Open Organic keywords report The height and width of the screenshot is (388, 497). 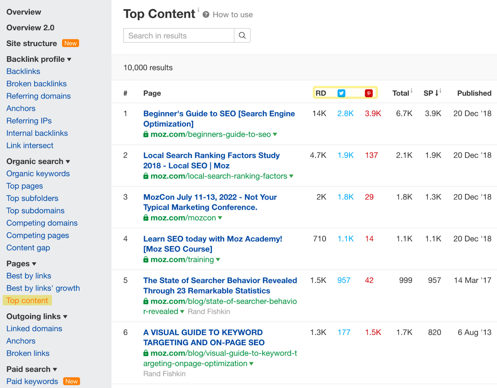tap(38, 174)
